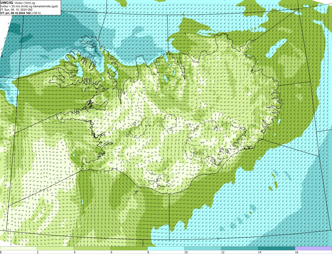The width and height of the screenshot is (332, 254).
Task: Click the legend scale label '14'
Action: click(259, 252)
